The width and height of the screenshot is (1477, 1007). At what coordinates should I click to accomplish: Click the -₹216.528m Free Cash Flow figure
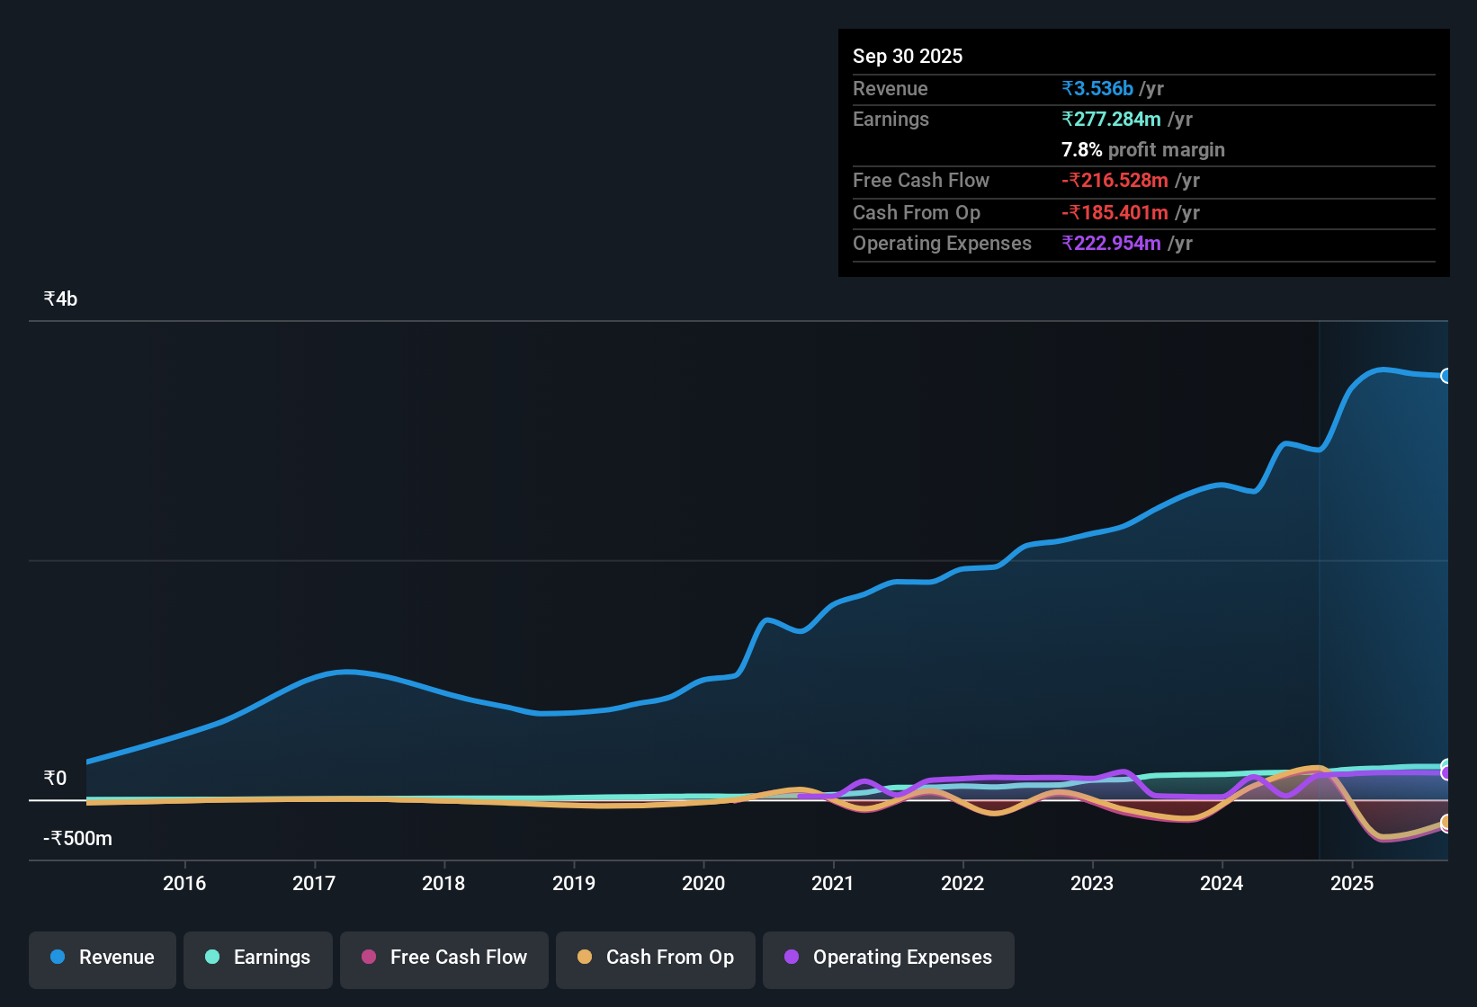pyautogui.click(x=1115, y=181)
